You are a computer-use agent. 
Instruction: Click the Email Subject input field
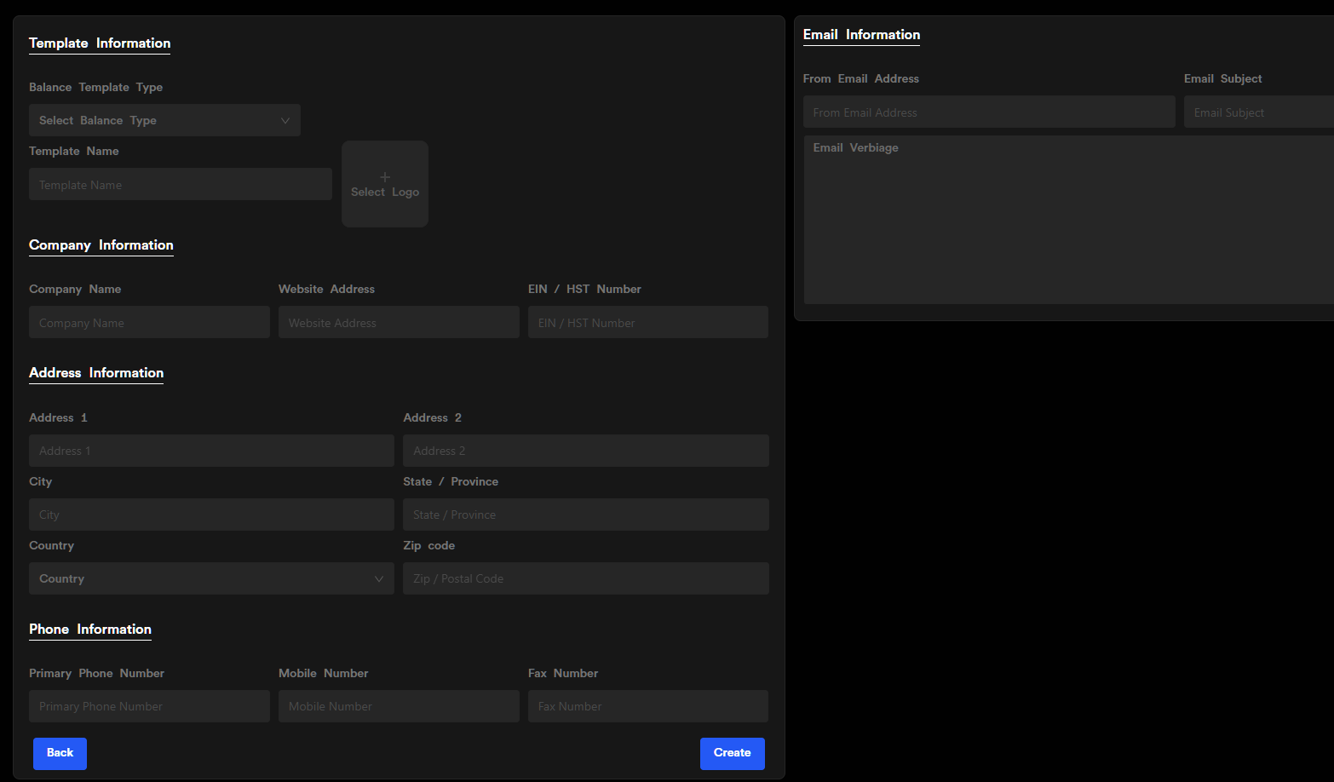1259,112
